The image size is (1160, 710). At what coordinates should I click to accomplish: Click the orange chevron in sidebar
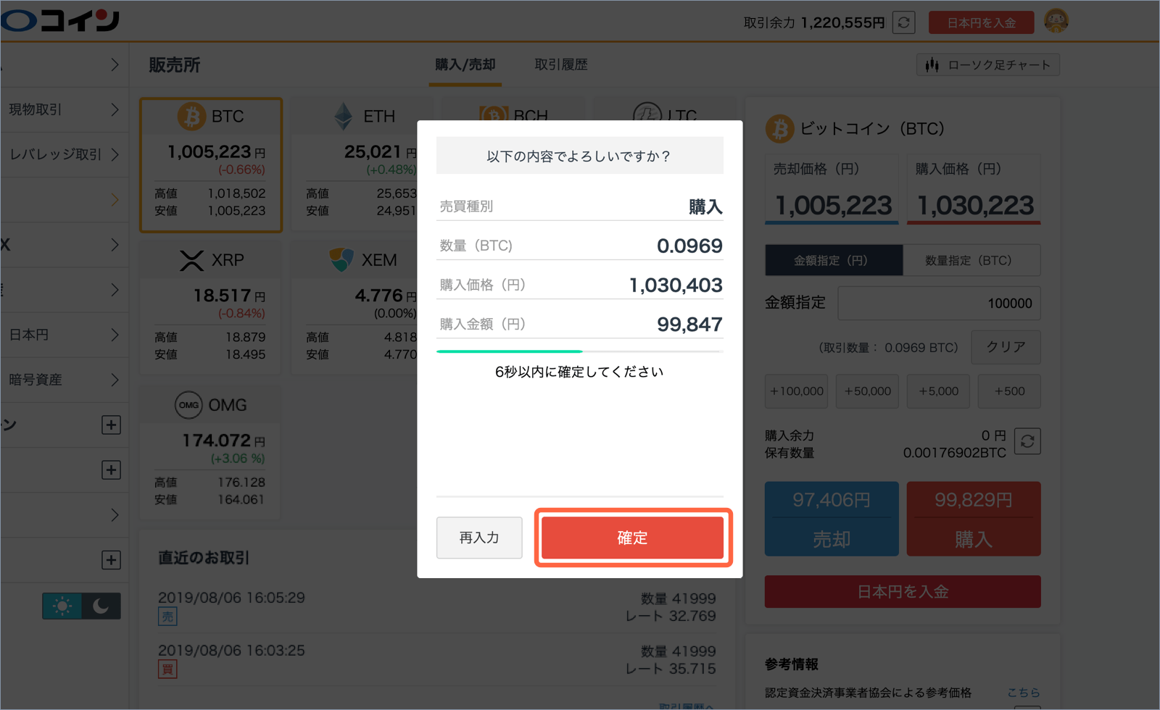click(115, 199)
